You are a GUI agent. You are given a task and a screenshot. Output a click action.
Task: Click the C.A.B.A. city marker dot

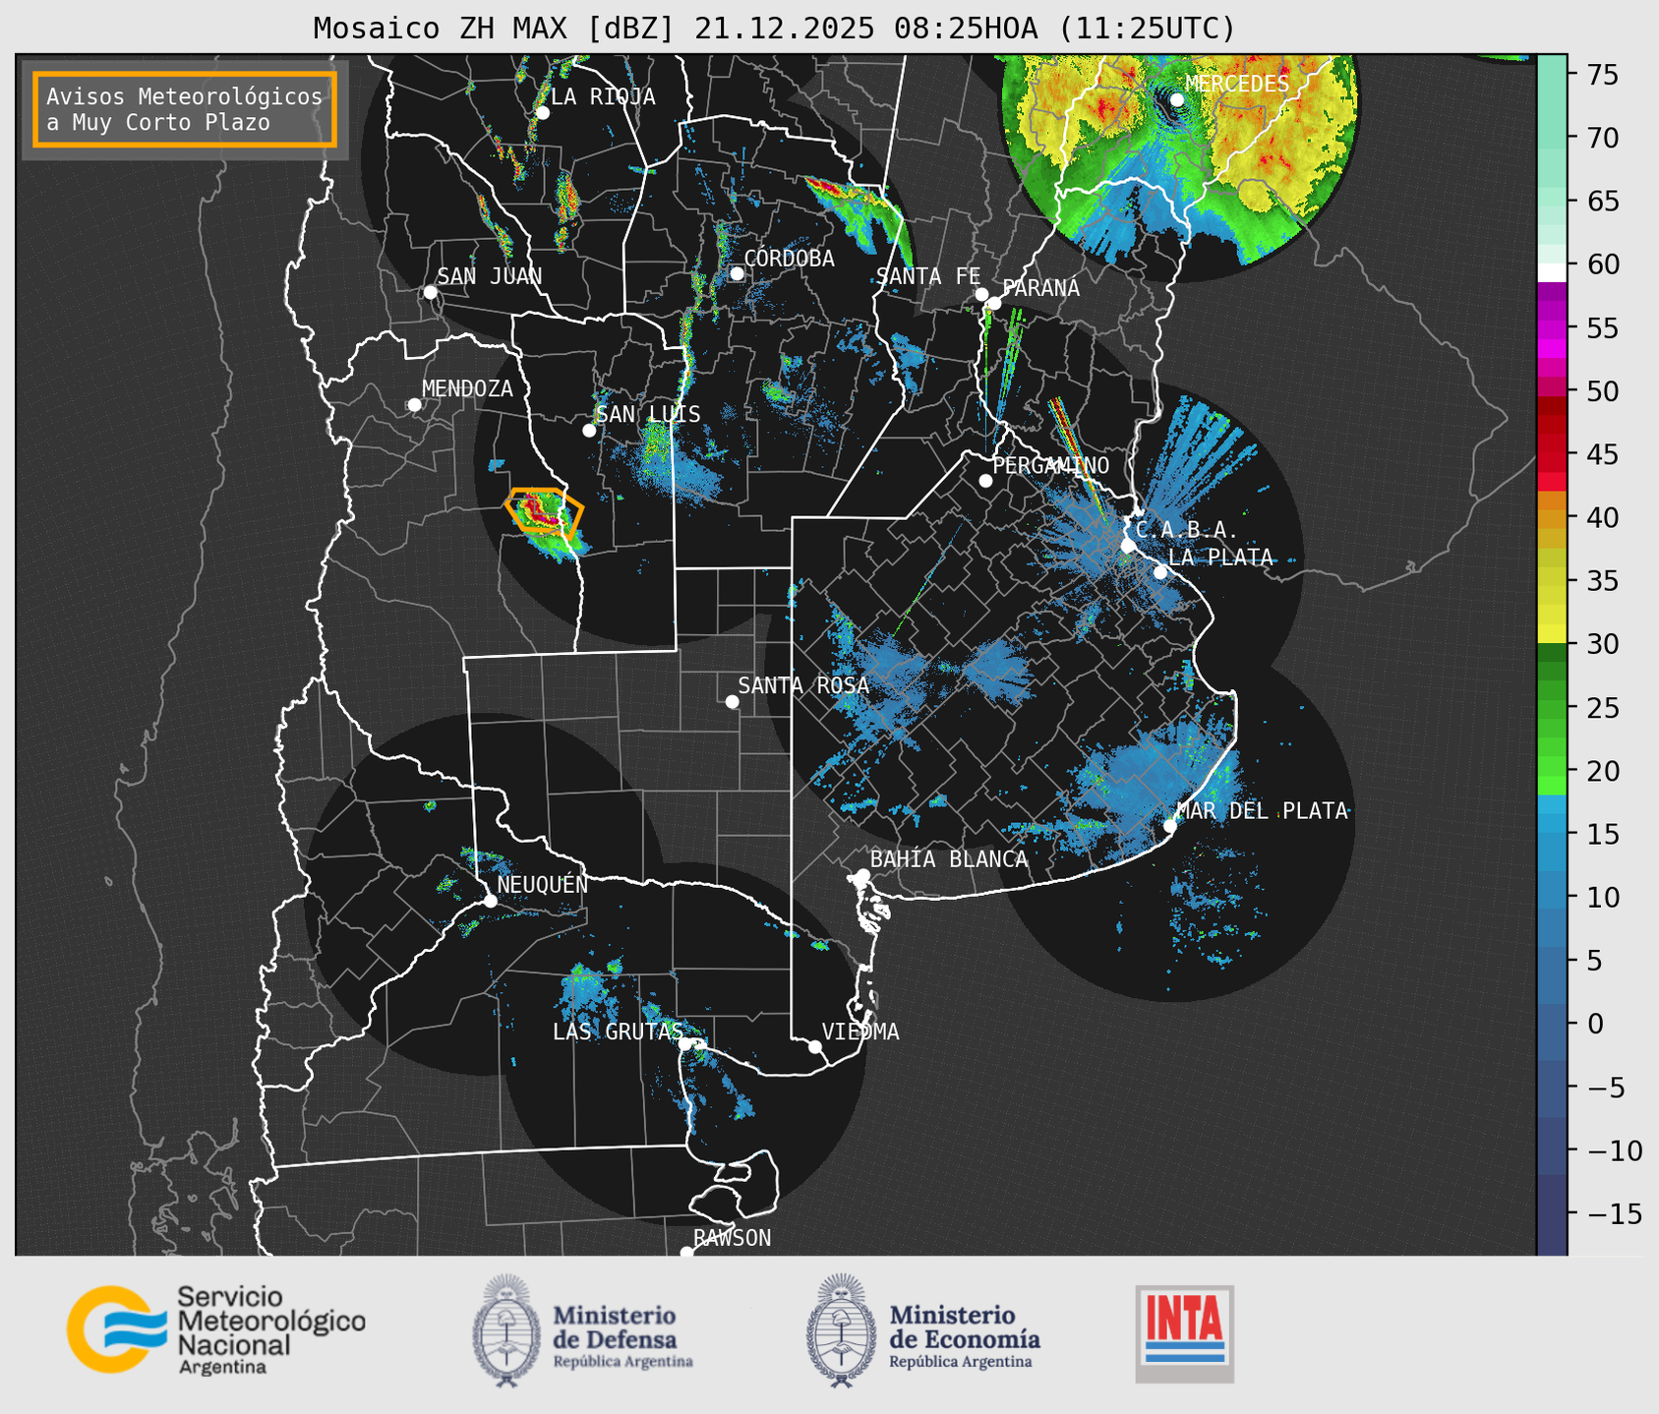[x=1128, y=546]
